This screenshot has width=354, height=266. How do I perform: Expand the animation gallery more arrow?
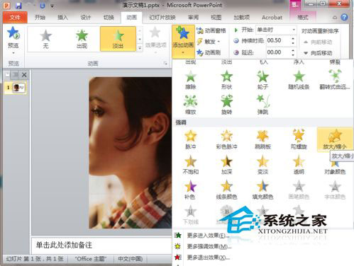pyautogui.click(x=140, y=48)
